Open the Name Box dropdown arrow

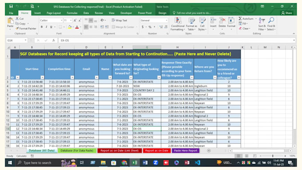click(x=25, y=40)
